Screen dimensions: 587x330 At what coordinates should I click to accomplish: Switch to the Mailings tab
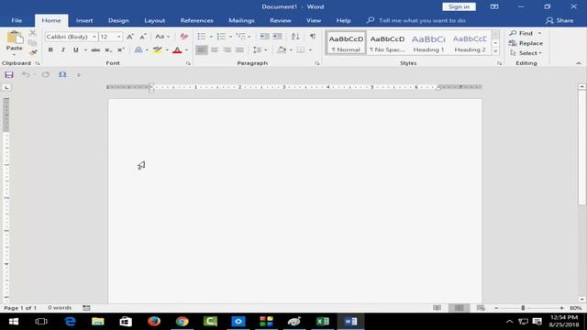[241, 20]
